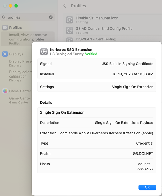Screen dimensions: 162x196
Task: Clear the profiles search field
Action: point(51,17)
